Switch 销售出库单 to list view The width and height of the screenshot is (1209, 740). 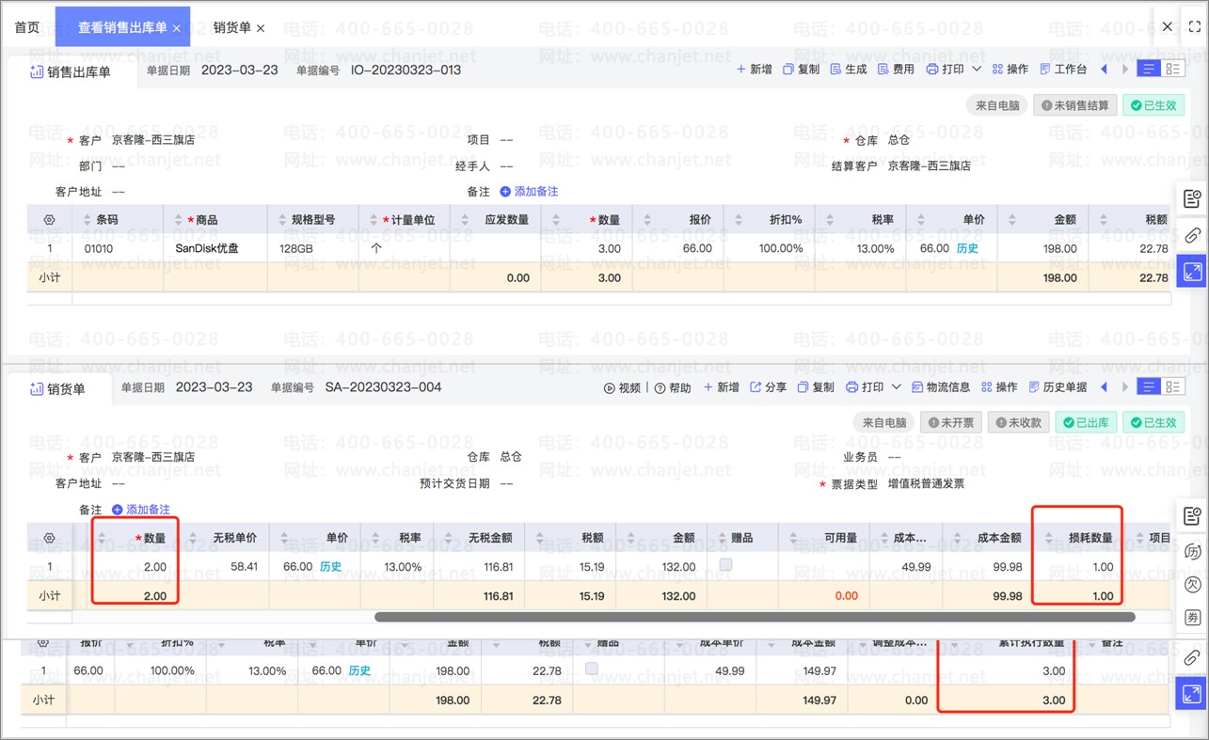click(1149, 69)
